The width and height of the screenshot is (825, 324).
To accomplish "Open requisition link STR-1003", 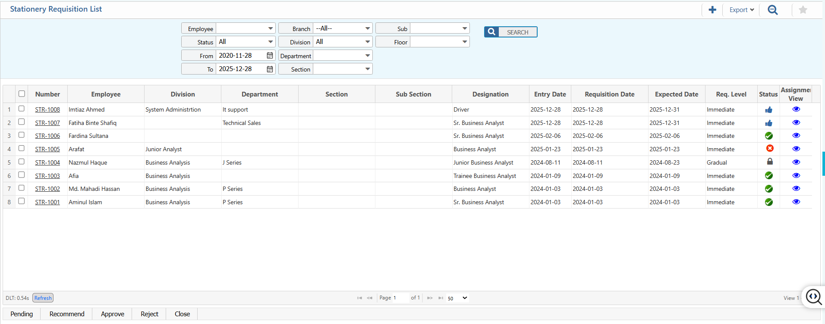I will click(47, 176).
